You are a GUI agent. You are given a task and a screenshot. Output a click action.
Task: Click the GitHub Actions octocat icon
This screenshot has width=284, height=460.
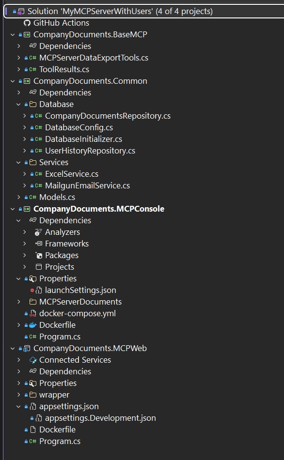(x=27, y=23)
